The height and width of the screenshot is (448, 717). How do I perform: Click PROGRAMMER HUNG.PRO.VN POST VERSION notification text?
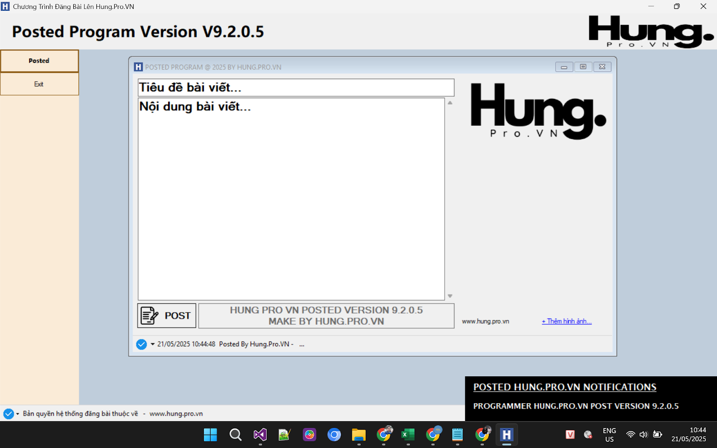coord(576,406)
